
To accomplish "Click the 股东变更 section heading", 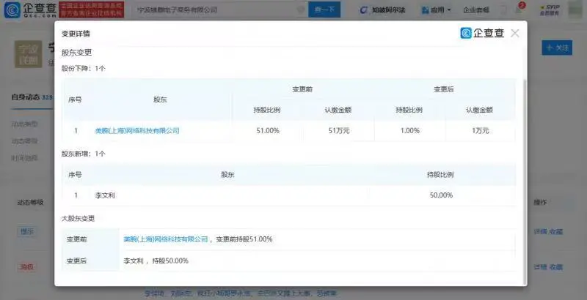I will tap(77, 53).
